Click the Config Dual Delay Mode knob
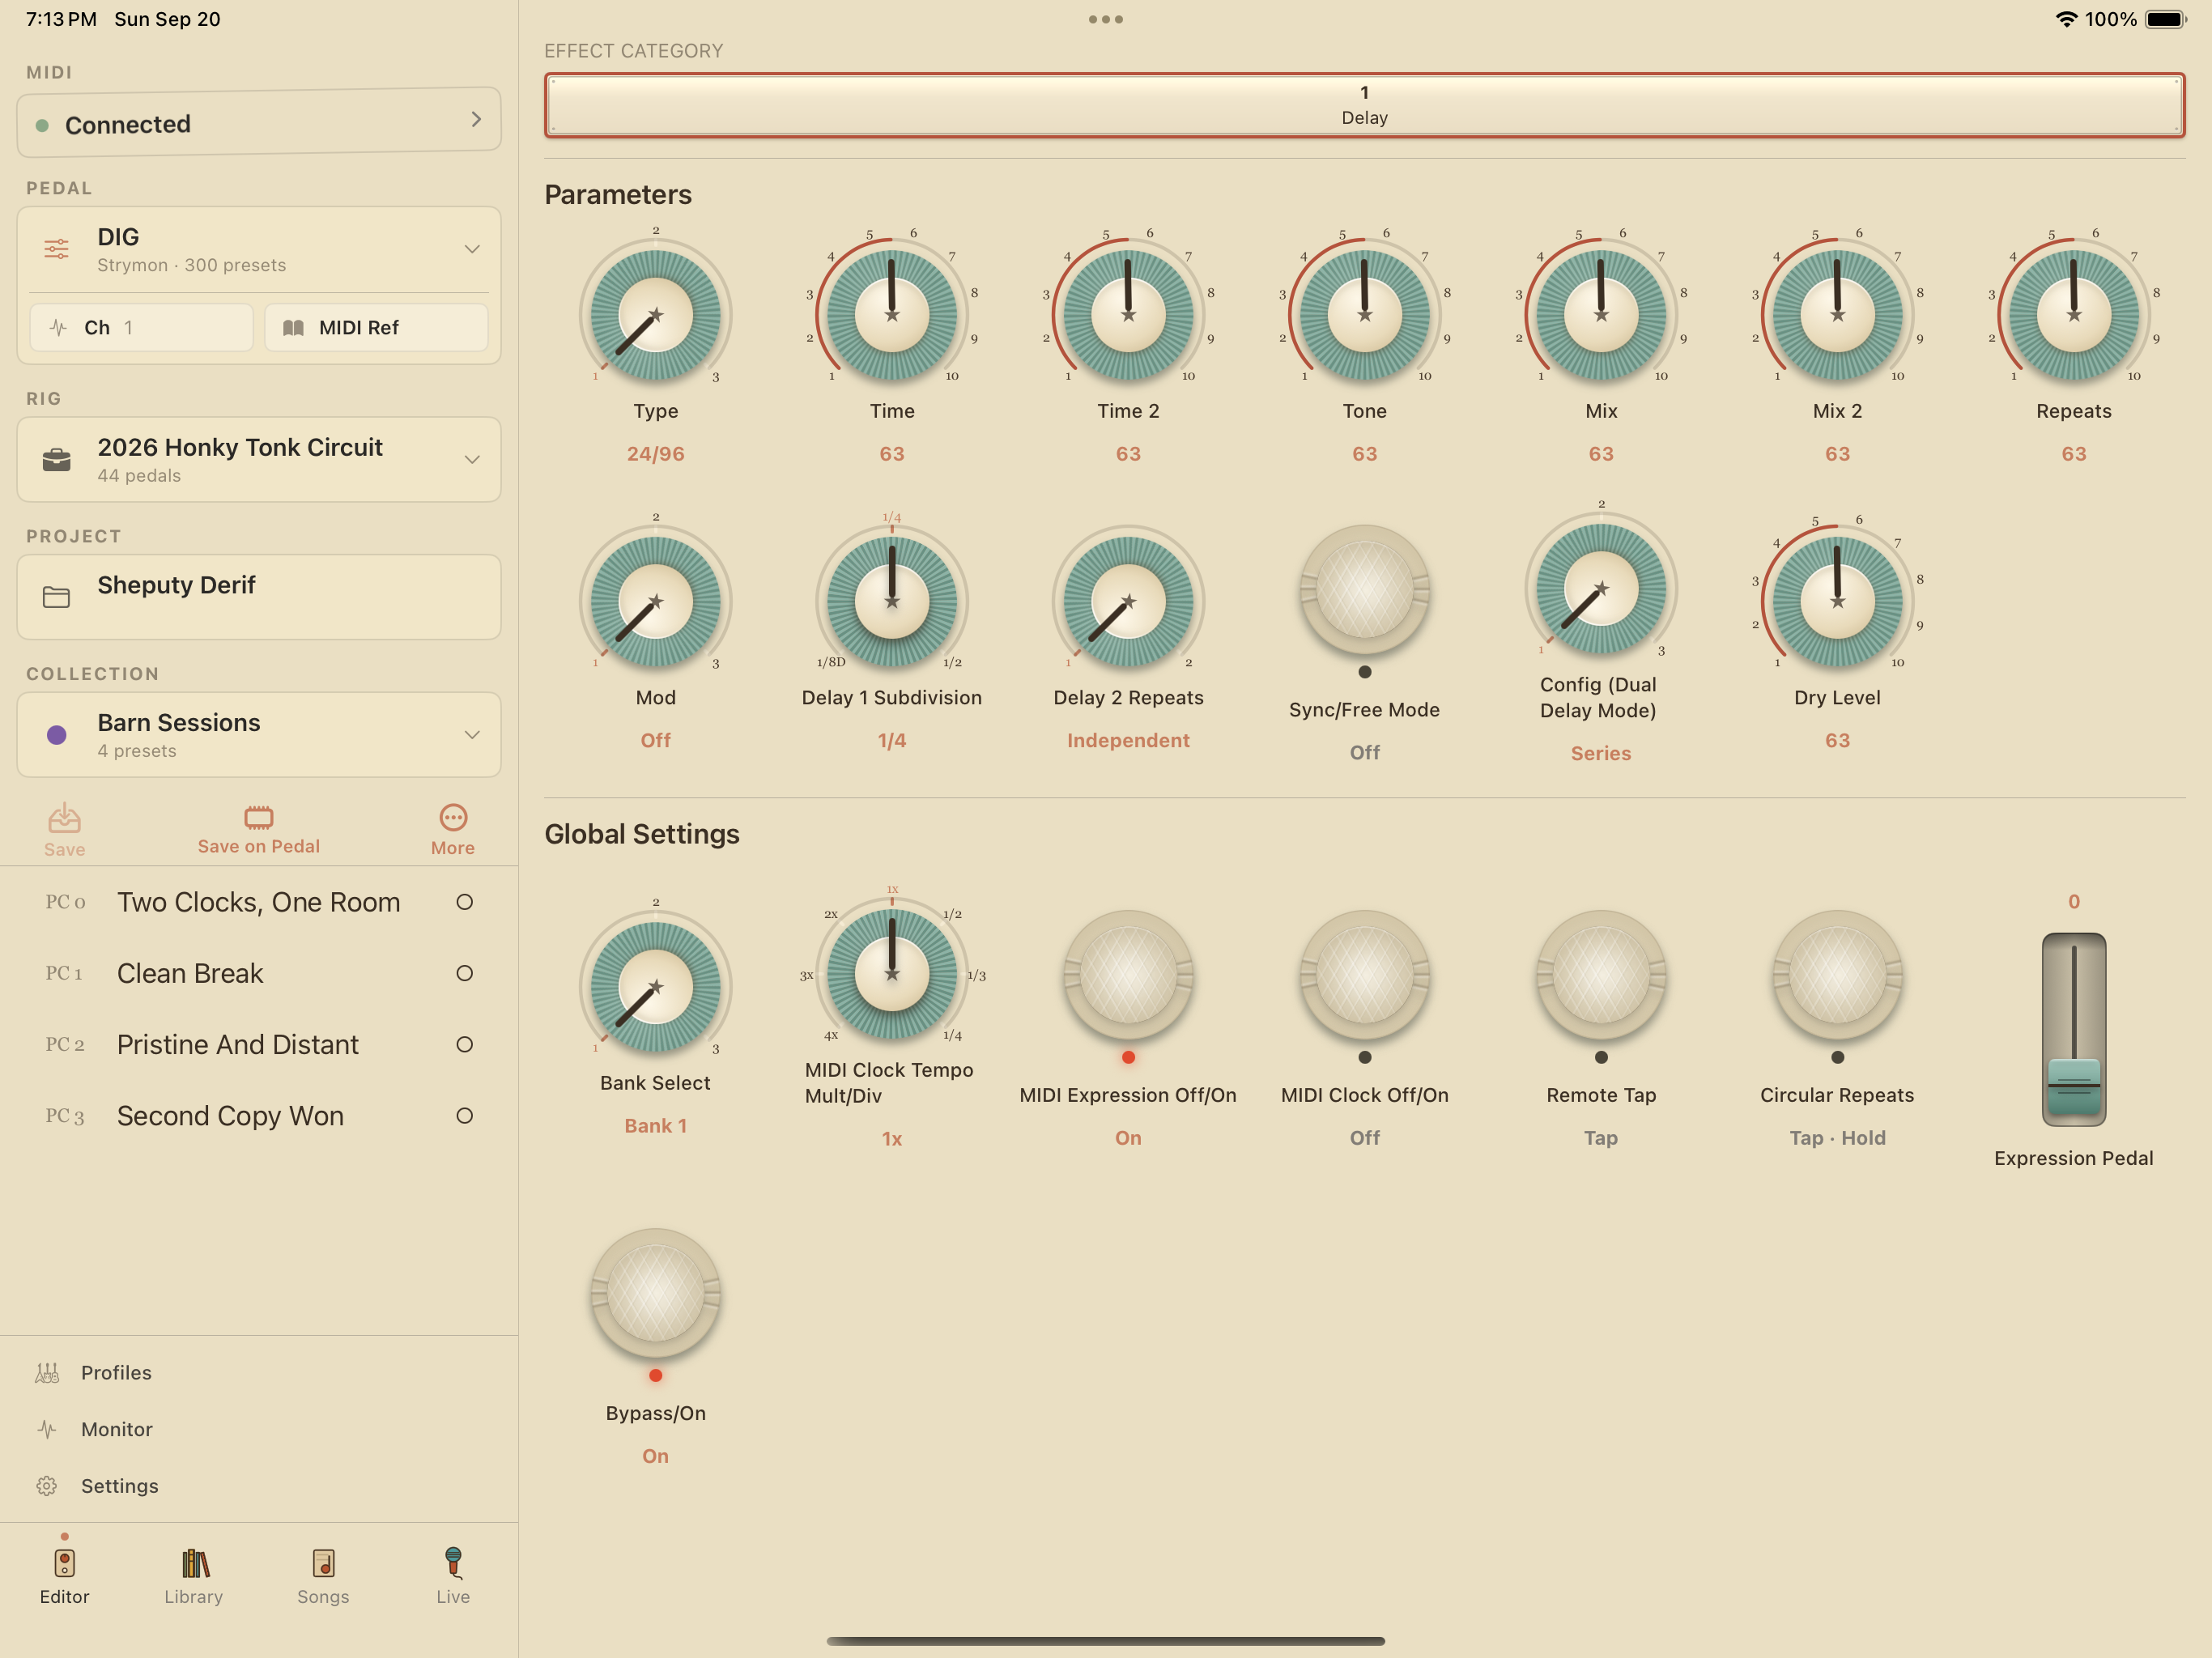 (x=1601, y=589)
